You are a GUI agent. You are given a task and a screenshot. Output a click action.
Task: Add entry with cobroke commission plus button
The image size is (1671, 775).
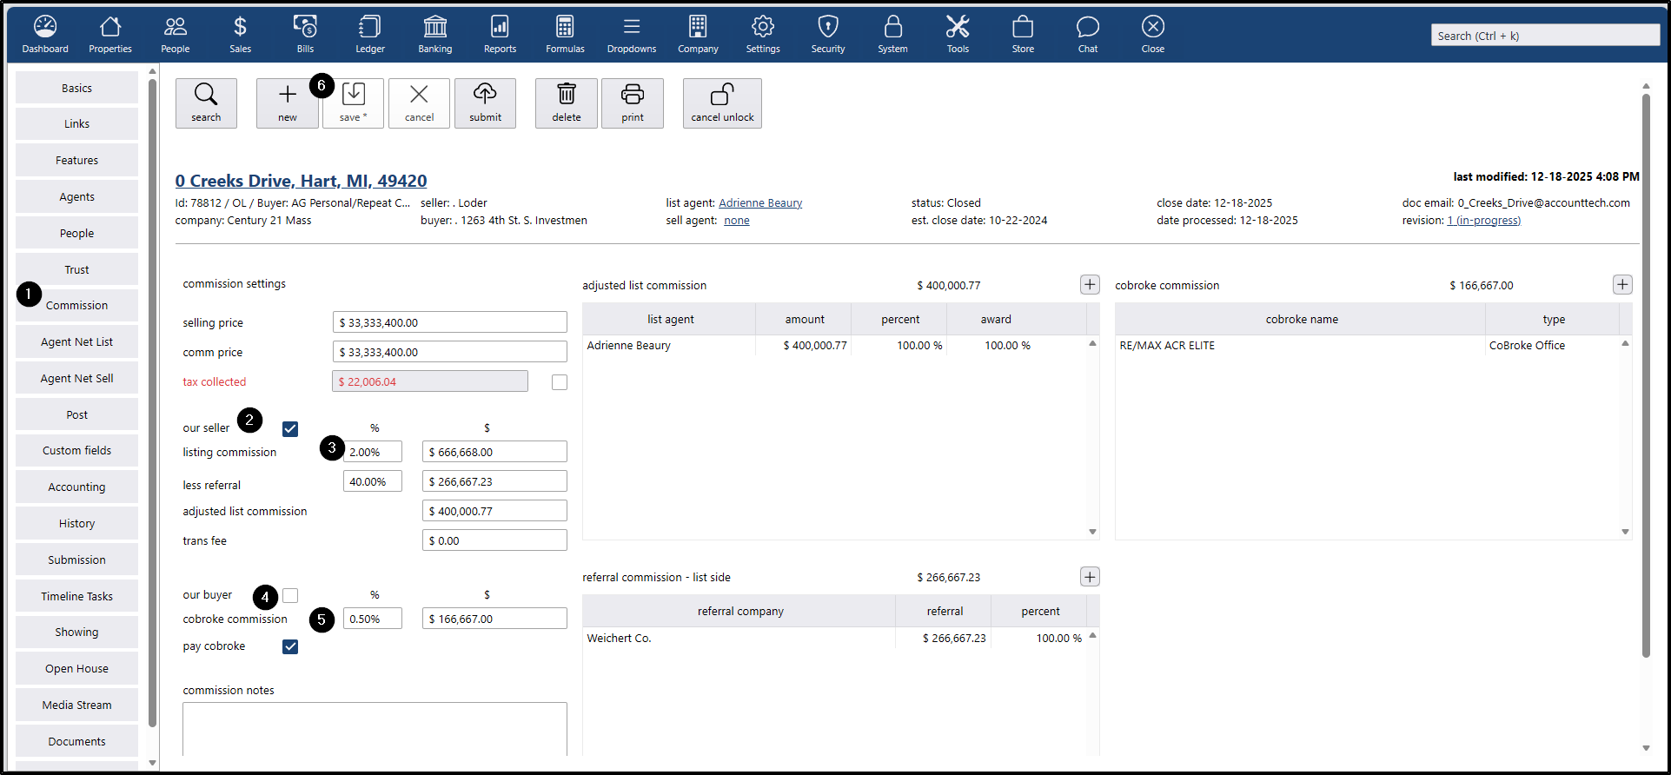point(1621,285)
